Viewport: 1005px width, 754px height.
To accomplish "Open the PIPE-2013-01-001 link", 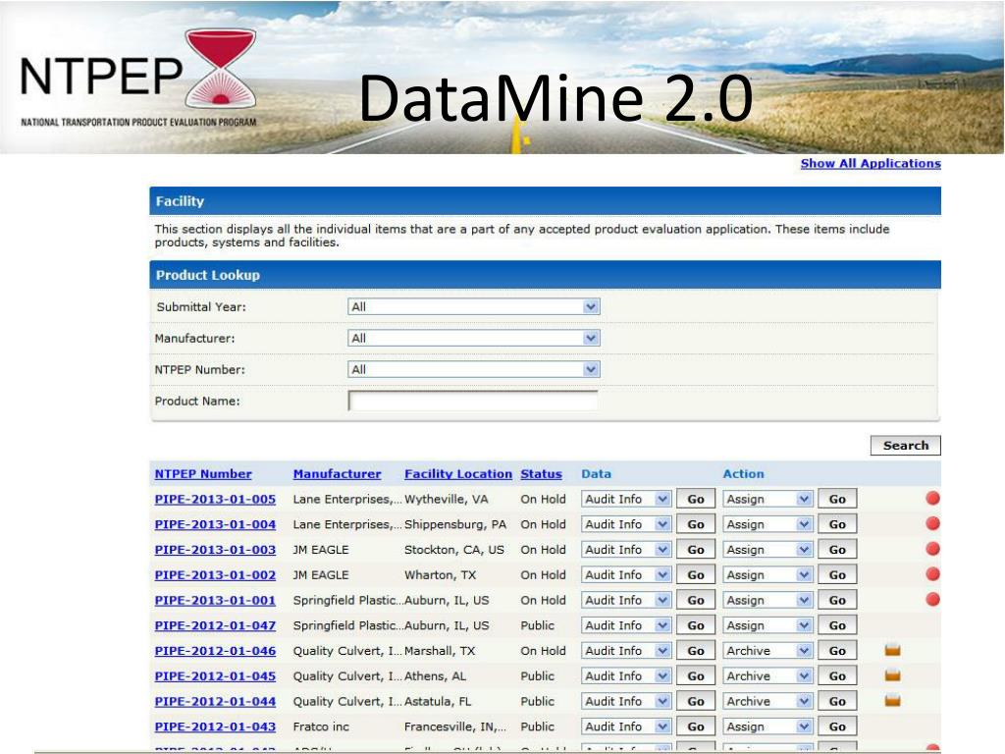I will (x=215, y=600).
